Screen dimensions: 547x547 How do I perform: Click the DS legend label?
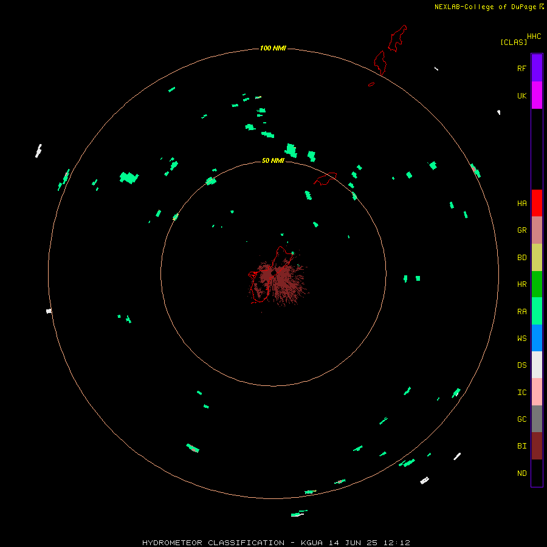coord(521,365)
